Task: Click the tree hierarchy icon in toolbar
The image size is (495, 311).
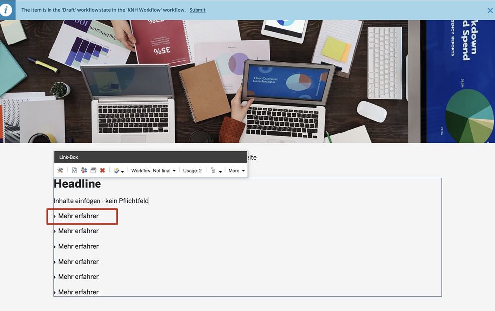Action: click(213, 171)
